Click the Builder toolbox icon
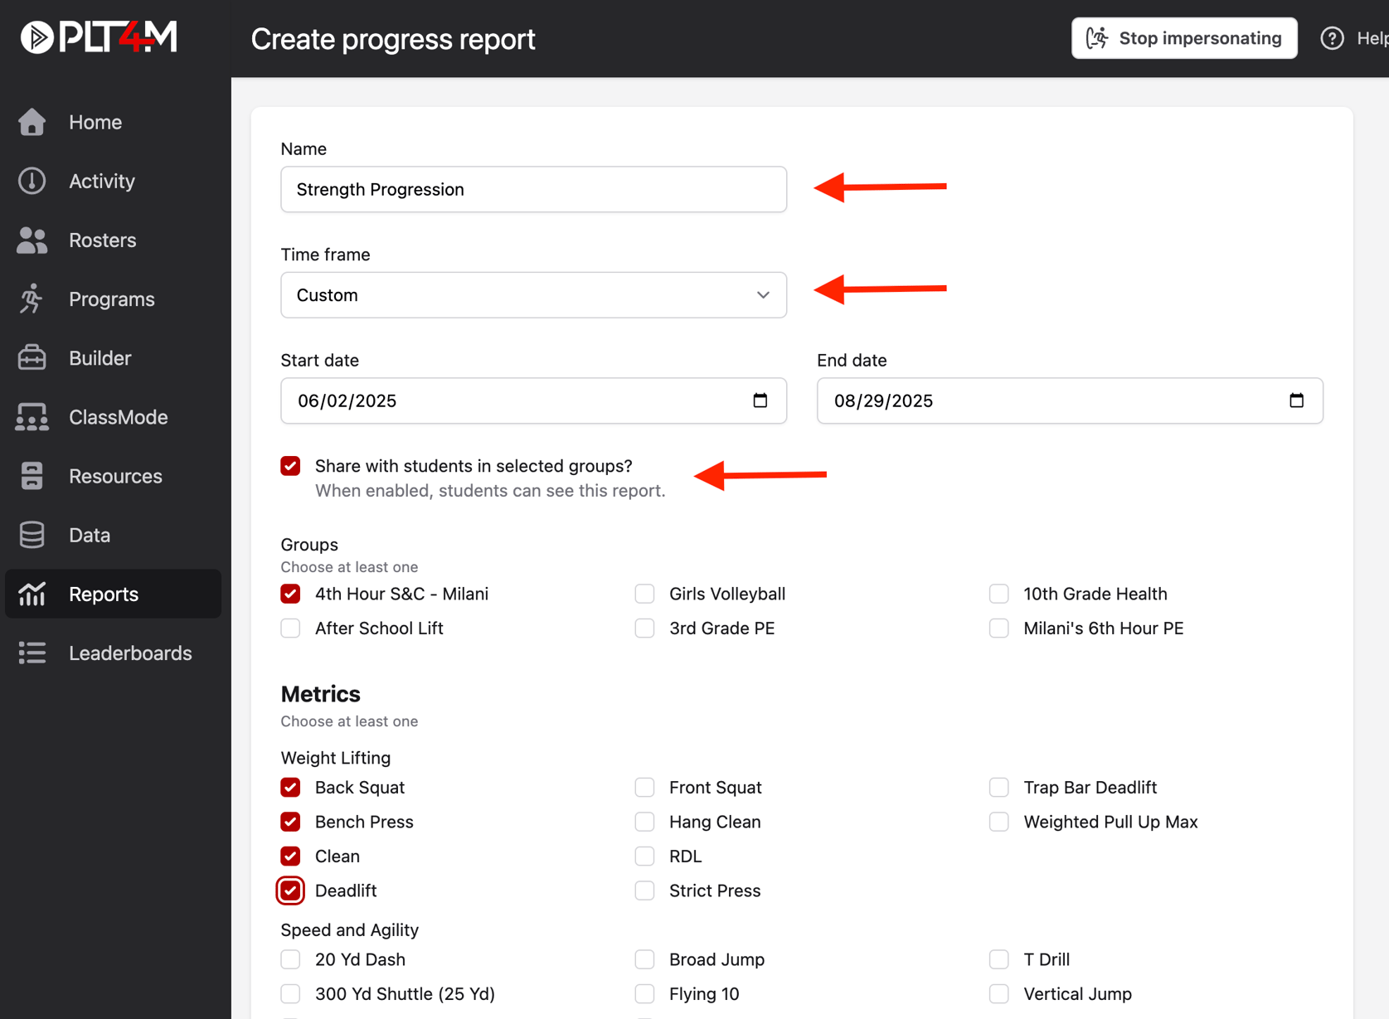The height and width of the screenshot is (1019, 1389). coord(32,357)
